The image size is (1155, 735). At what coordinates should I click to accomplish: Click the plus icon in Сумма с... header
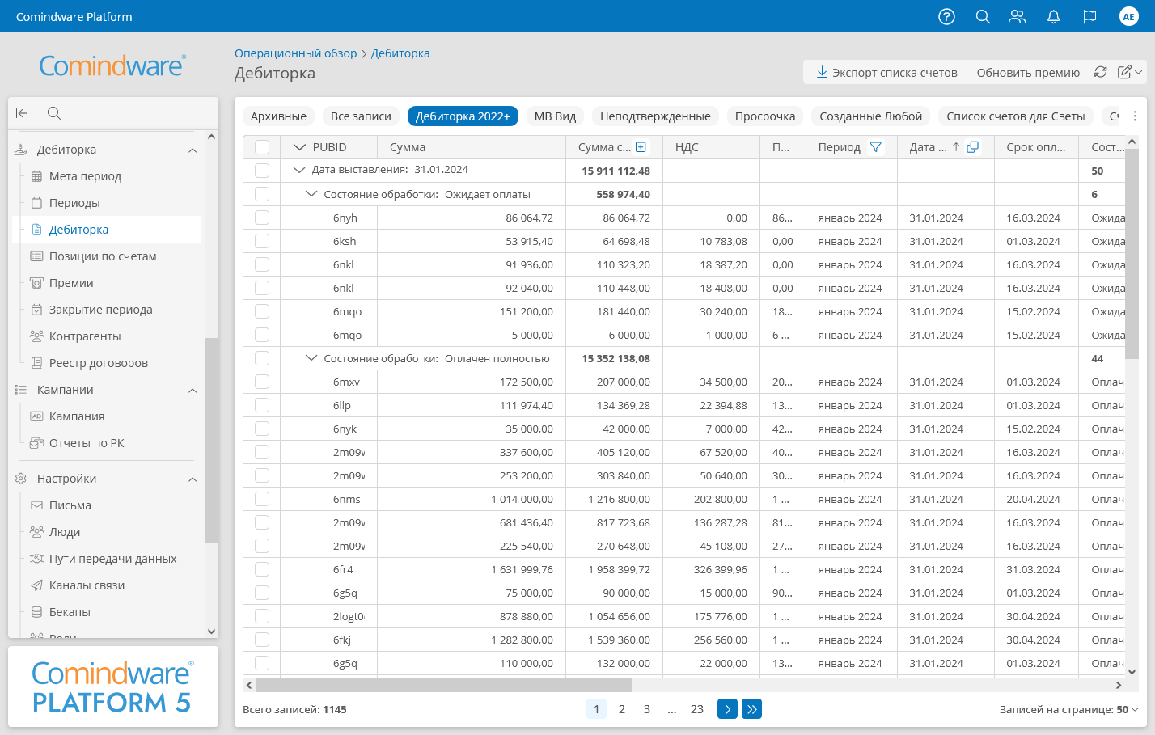click(641, 147)
